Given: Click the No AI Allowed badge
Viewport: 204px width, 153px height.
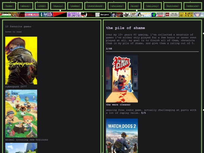Looking at the screenshot, I should click(172, 15).
